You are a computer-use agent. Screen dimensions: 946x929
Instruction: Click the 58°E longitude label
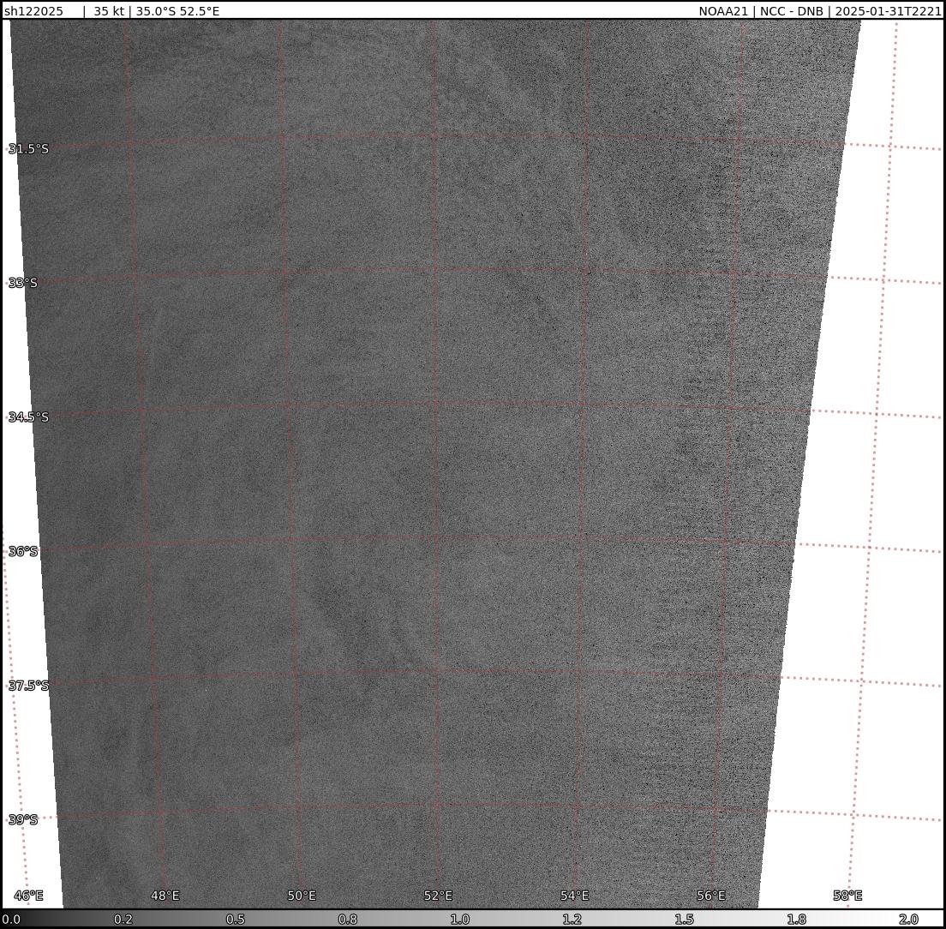pos(847,896)
